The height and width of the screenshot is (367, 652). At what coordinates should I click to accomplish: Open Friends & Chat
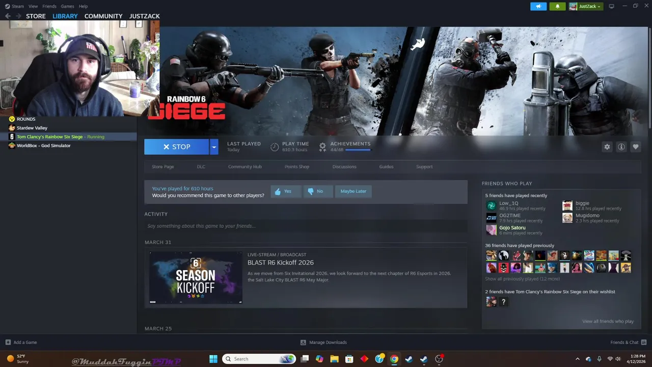pos(629,343)
